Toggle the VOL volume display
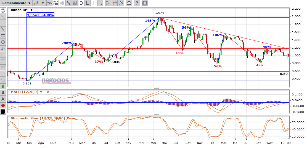Image resolution: width=307 pixels, height=148 pixels. (49, 3)
